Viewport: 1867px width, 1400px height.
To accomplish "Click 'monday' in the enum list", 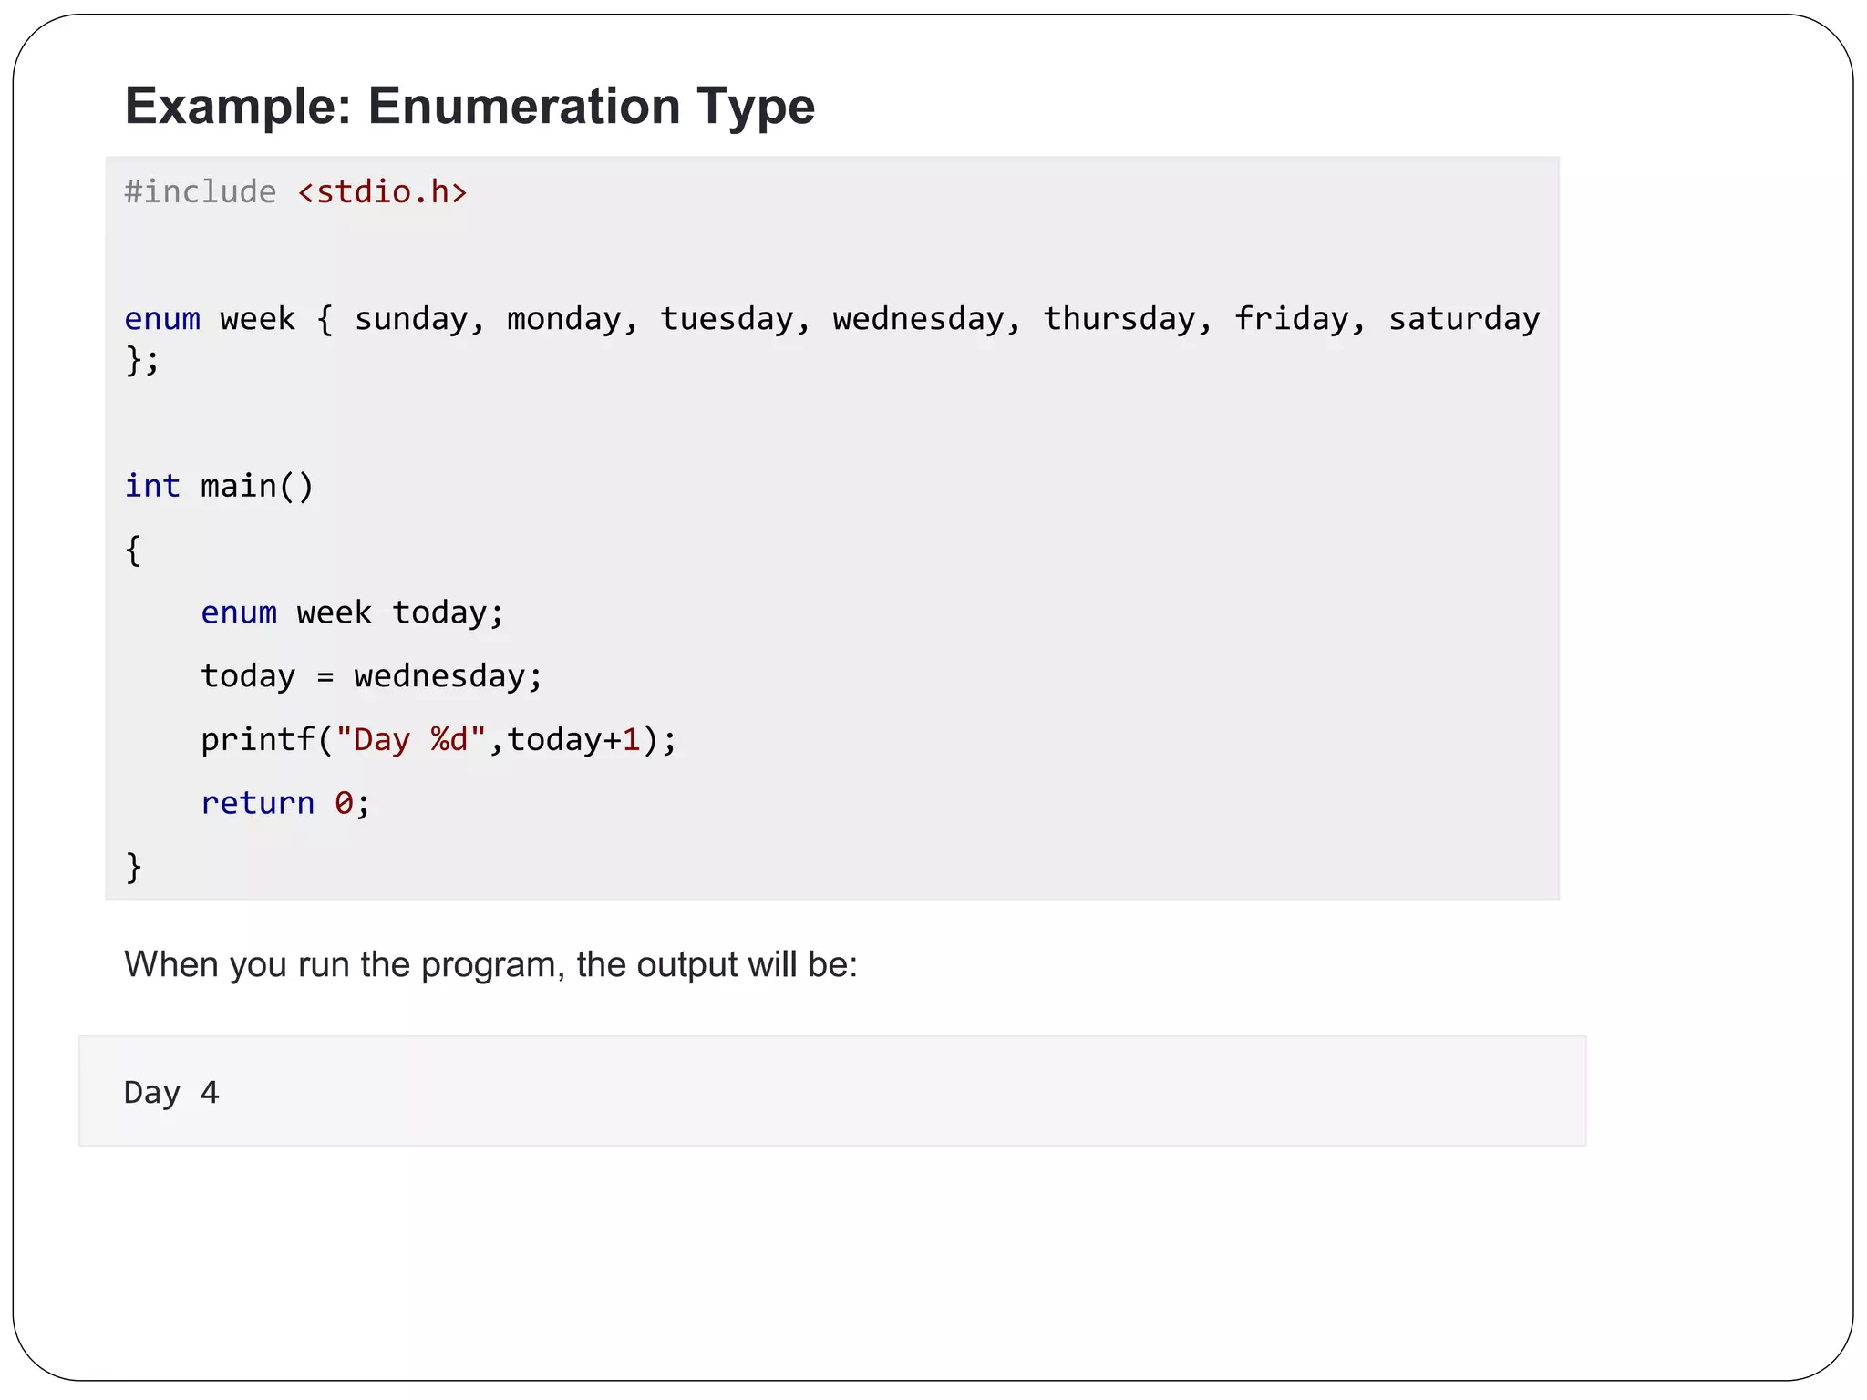I will 562,319.
